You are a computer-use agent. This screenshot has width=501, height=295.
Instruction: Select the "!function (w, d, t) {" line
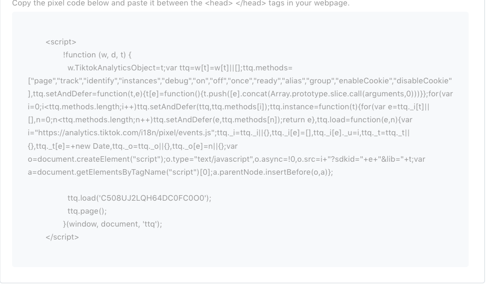coord(97,55)
